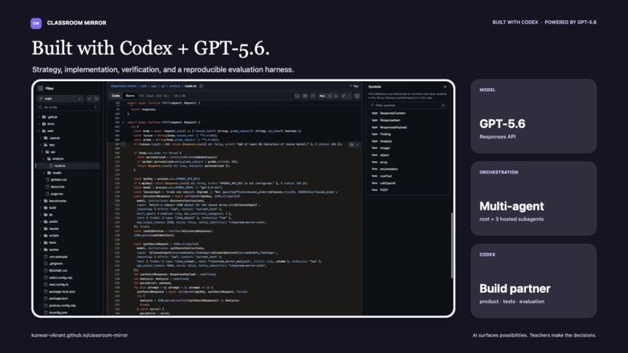This screenshot has width=628, height=353.
Task: Click the Build partner Codex card
Action: 534,281
